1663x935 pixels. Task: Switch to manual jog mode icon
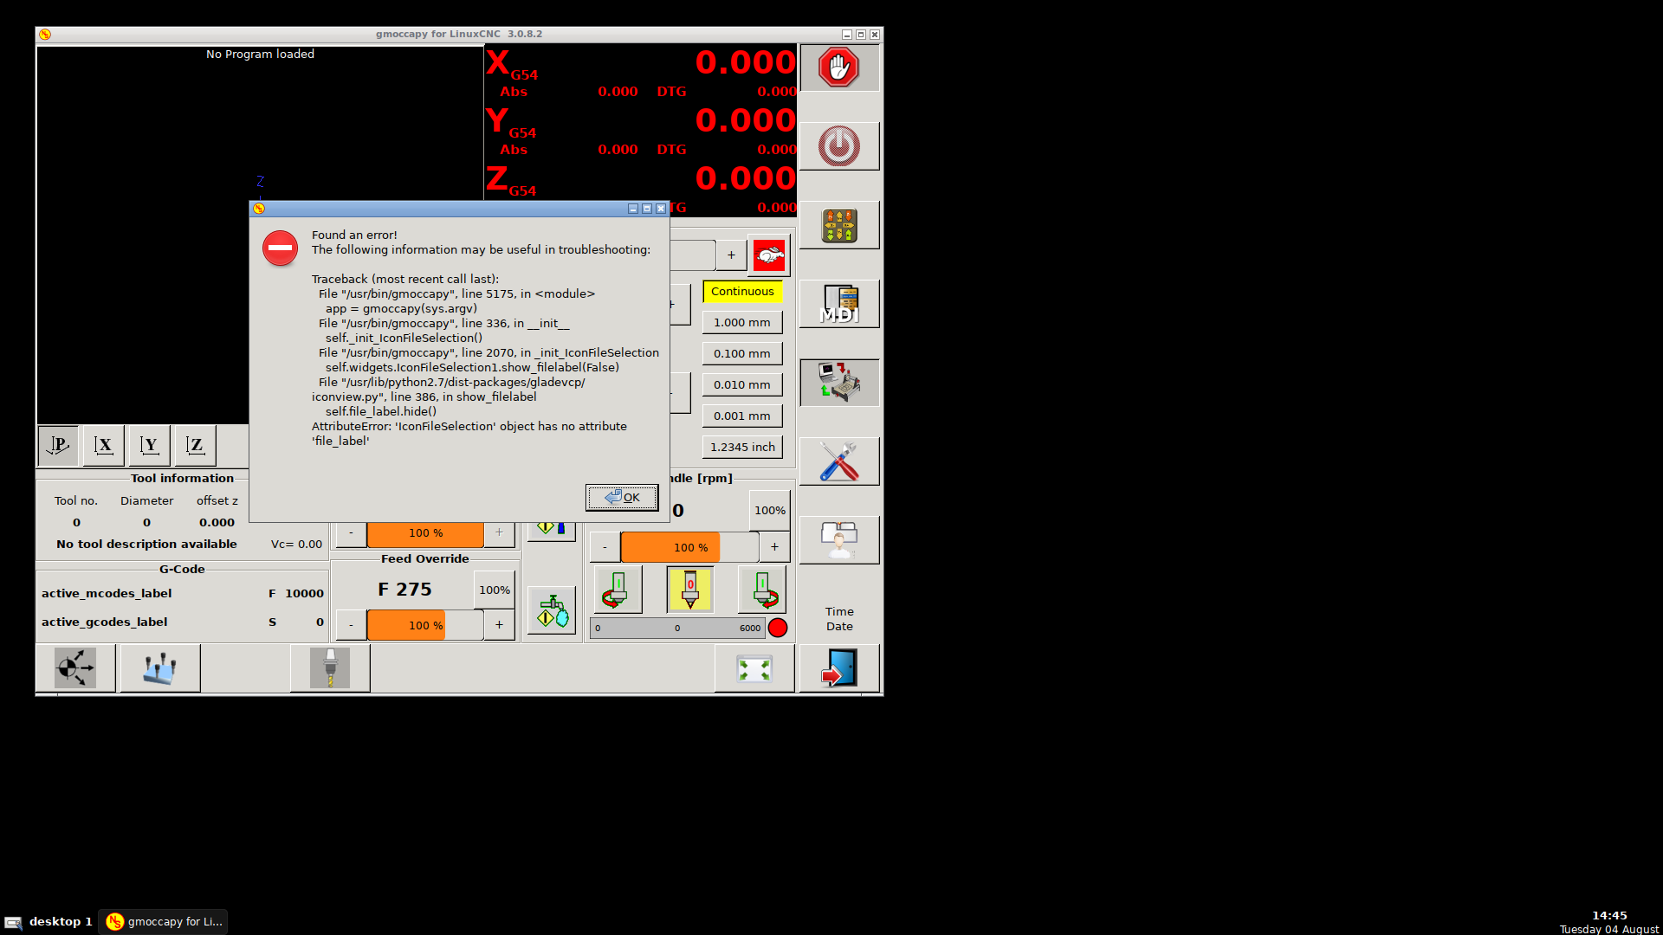click(x=838, y=225)
